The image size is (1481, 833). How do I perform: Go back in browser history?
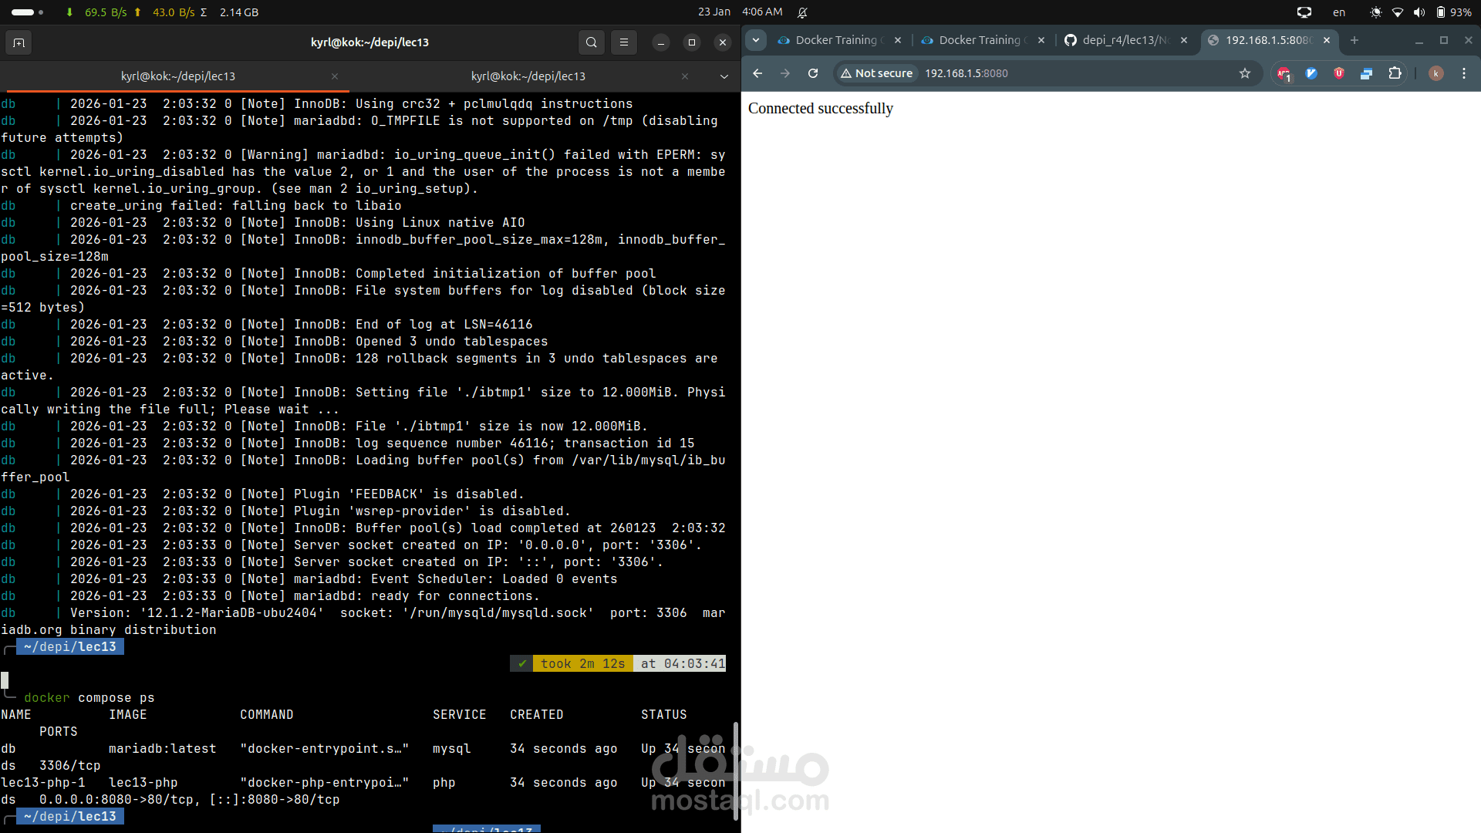[757, 73]
